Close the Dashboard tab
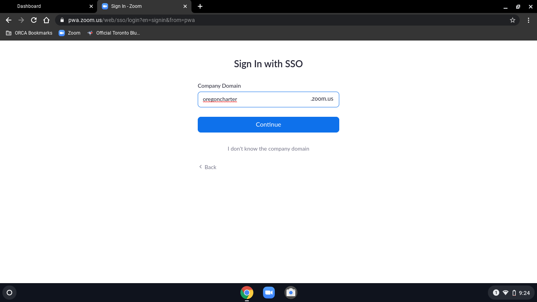537x302 pixels. (91, 6)
